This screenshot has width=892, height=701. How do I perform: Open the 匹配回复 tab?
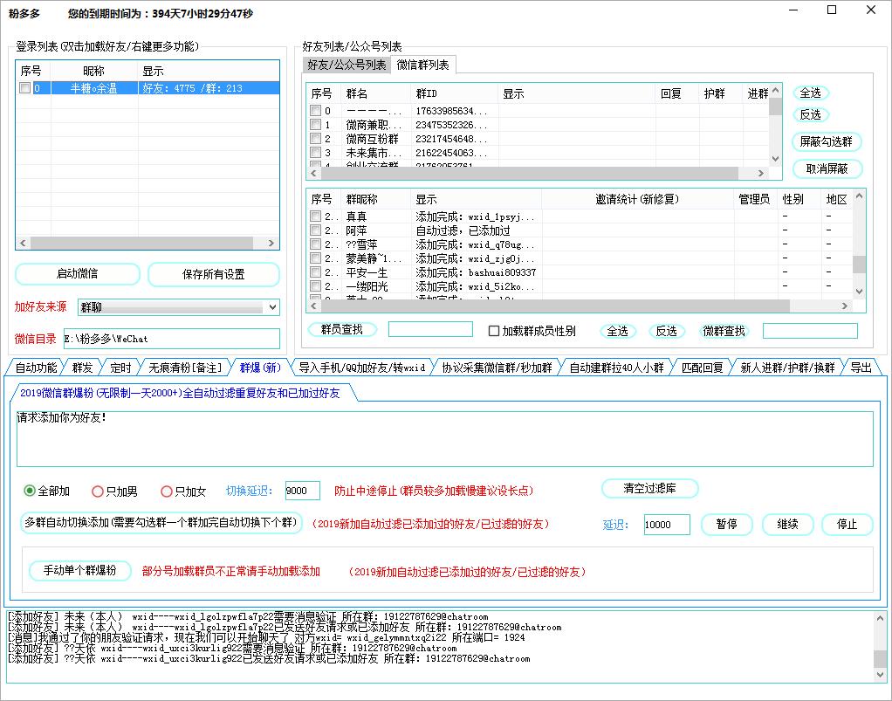(702, 368)
